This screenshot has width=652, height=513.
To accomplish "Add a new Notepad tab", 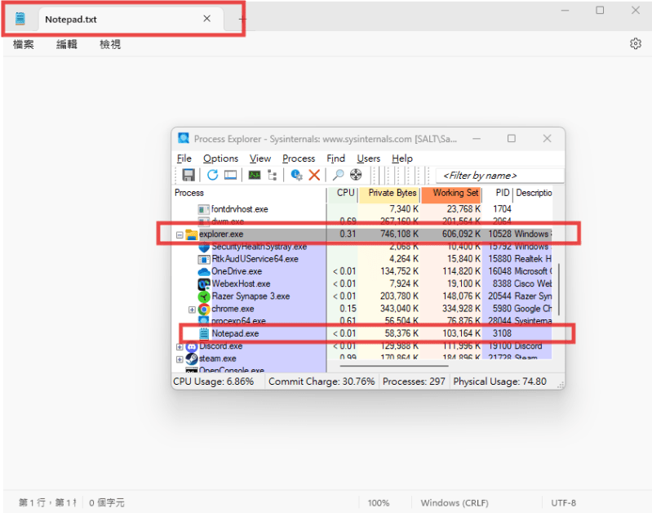I will click(242, 19).
